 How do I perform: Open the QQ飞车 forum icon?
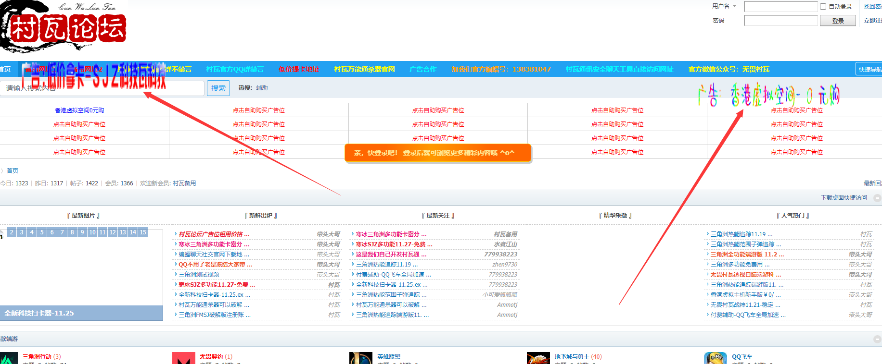[716, 358]
